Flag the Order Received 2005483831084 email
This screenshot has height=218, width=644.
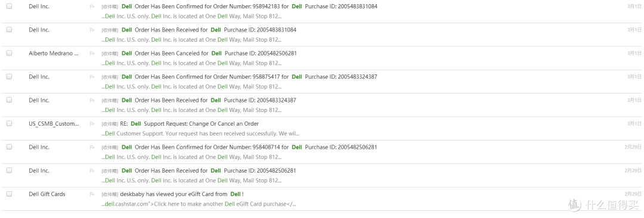click(x=92, y=30)
